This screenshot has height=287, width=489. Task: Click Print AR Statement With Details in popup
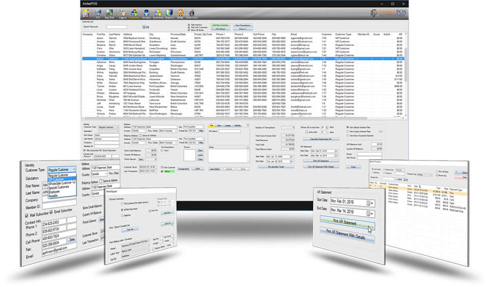tap(347, 234)
